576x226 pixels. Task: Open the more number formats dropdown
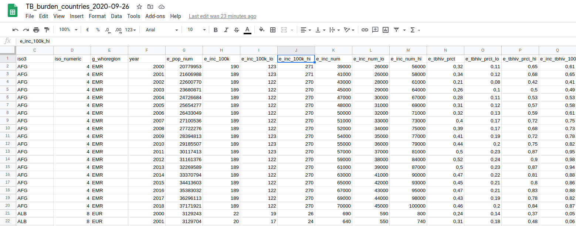131,30
